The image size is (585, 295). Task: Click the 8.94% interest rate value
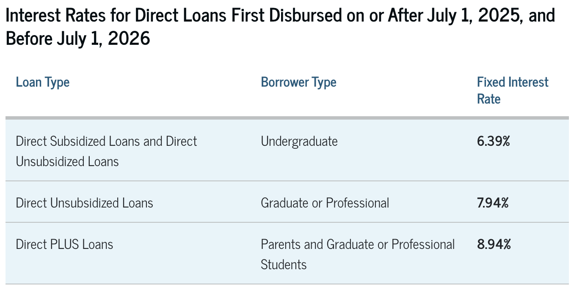tap(494, 244)
